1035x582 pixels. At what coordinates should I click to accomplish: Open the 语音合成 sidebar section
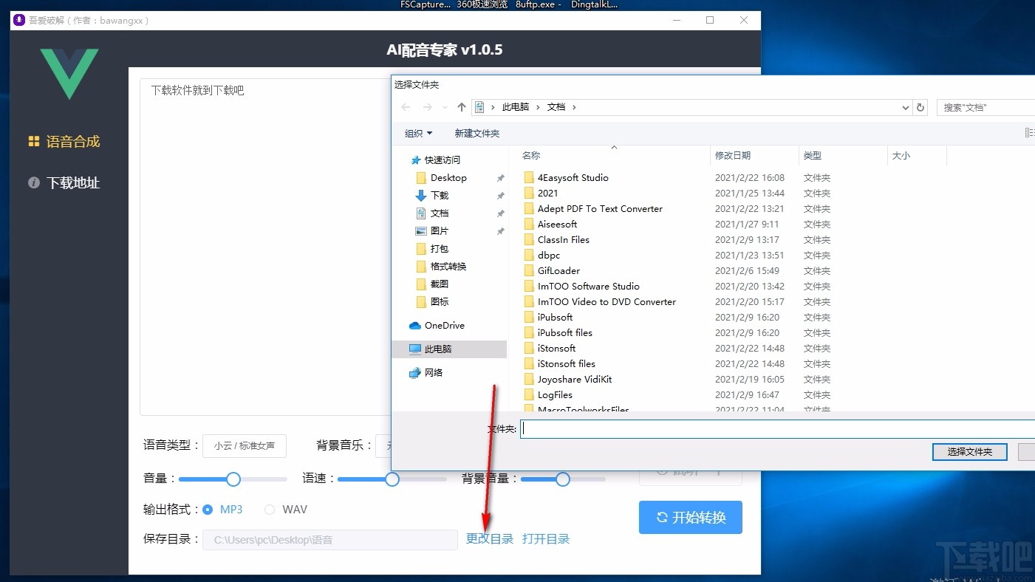pos(64,142)
